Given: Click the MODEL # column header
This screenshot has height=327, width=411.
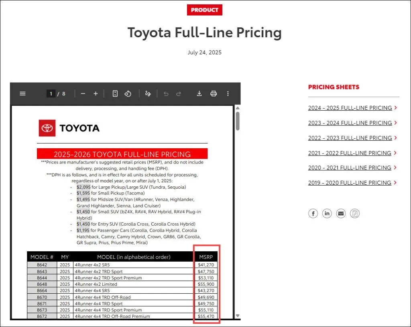Looking at the screenshot, I should pos(42,257).
